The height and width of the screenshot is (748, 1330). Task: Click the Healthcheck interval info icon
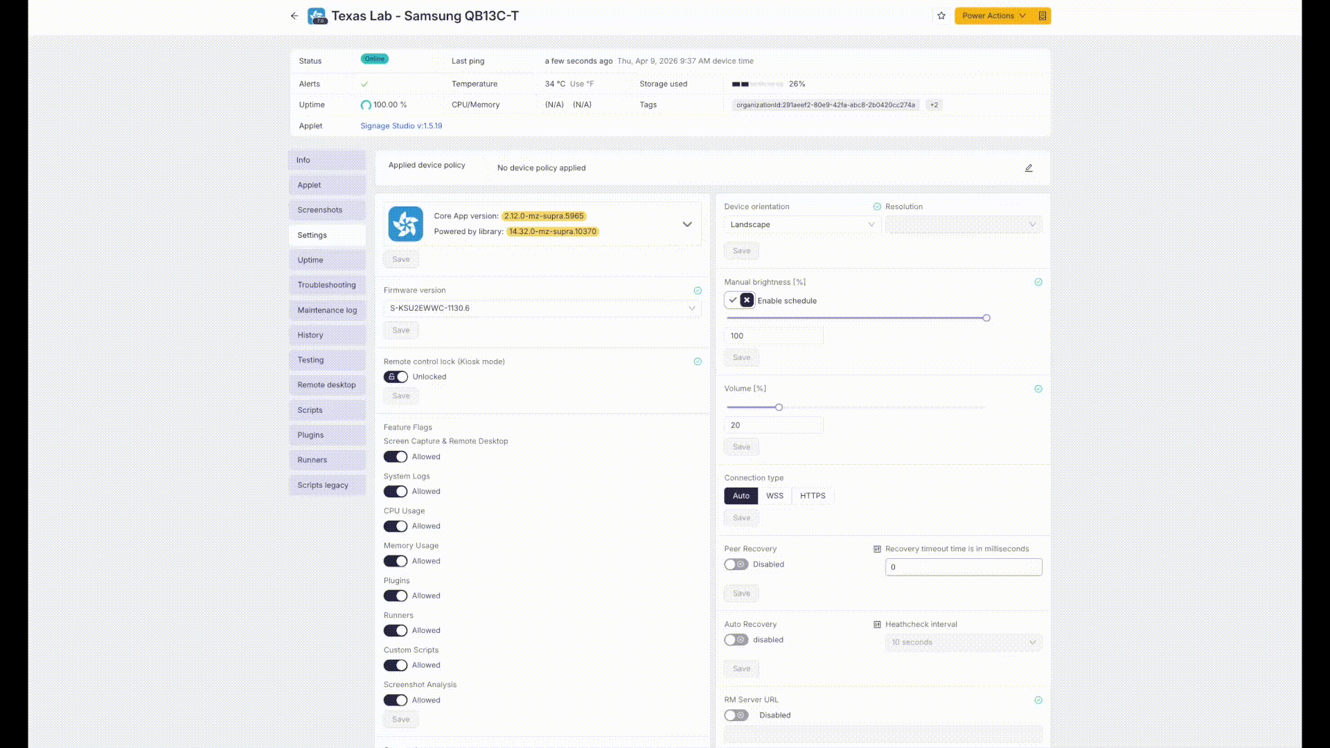(877, 625)
